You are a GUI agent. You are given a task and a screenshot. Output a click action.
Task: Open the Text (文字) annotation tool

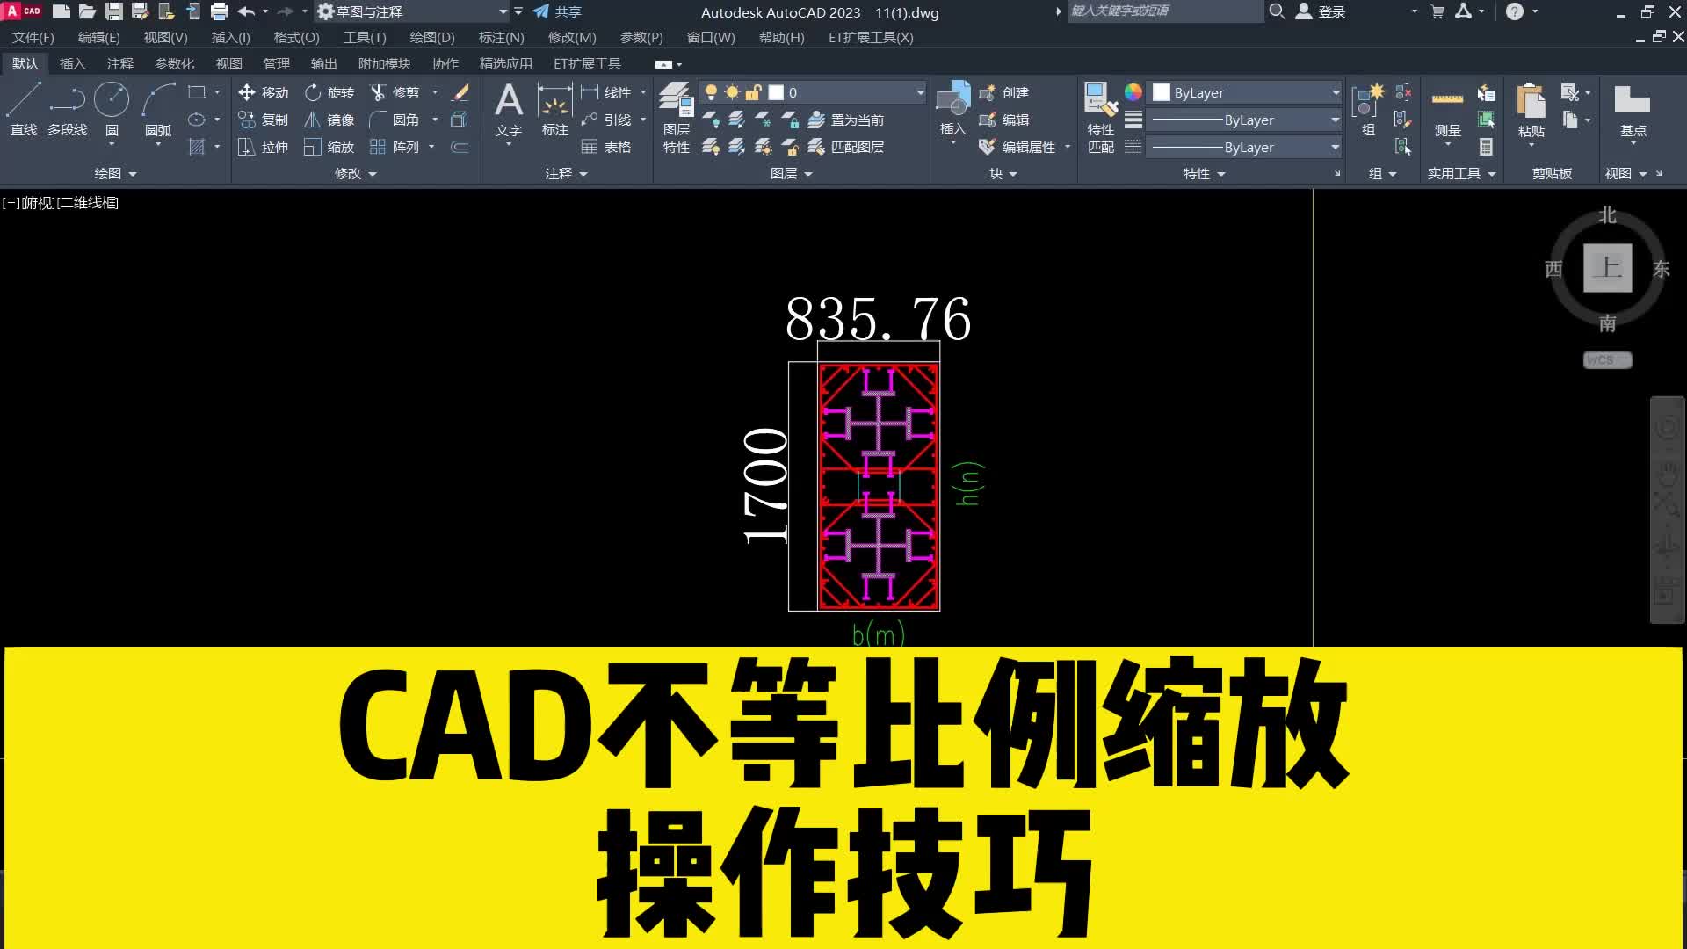(509, 110)
